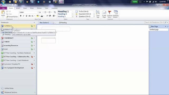Click the bullet list icon
Viewport: 169px width, 95px height.
coord(45,12)
